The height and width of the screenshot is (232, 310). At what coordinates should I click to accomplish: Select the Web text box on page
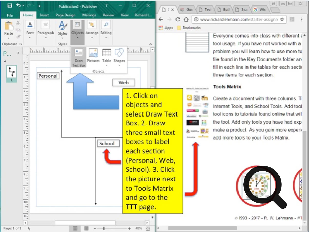tap(123, 83)
